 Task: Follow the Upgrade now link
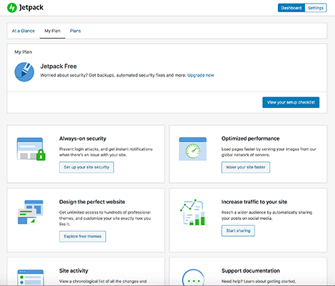(x=201, y=75)
